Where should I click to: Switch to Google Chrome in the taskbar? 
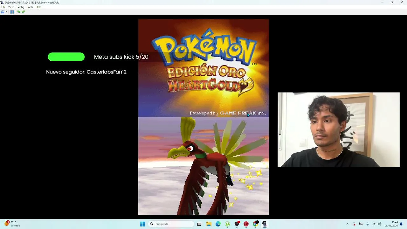click(255, 224)
